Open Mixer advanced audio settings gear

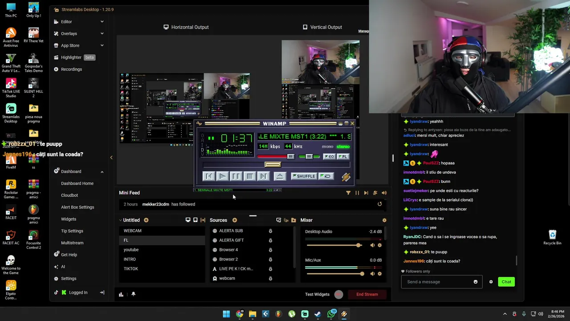tap(384, 220)
